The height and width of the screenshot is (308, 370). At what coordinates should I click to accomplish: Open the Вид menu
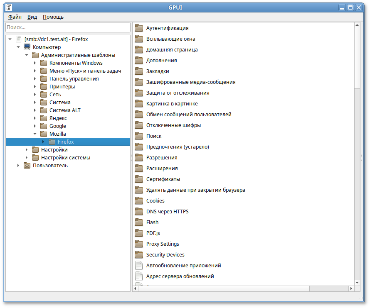pyautogui.click(x=32, y=17)
